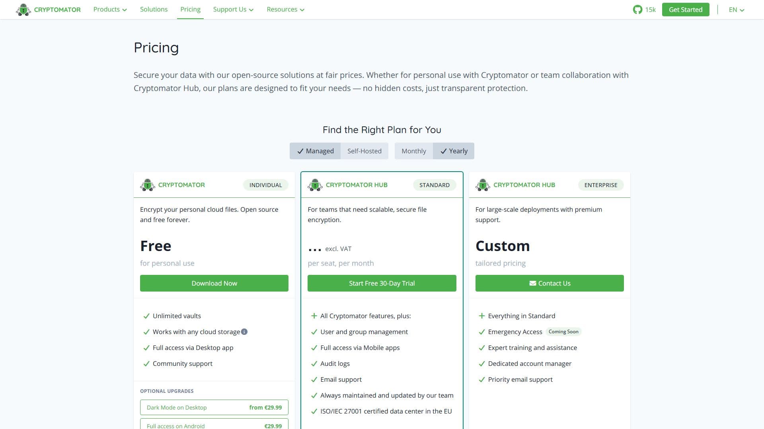Click the checkmark beside Emergency Access
The height and width of the screenshot is (429, 764).
pos(481,332)
